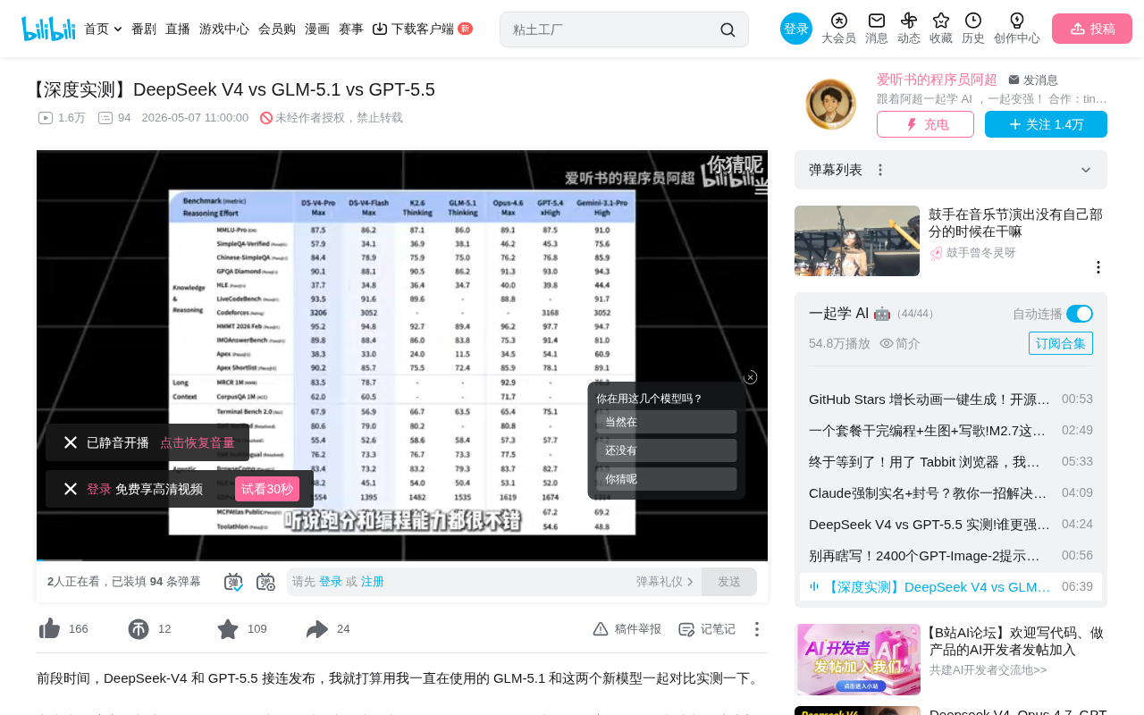
Task: Click the 发送 send danmaku button
Action: tap(729, 582)
